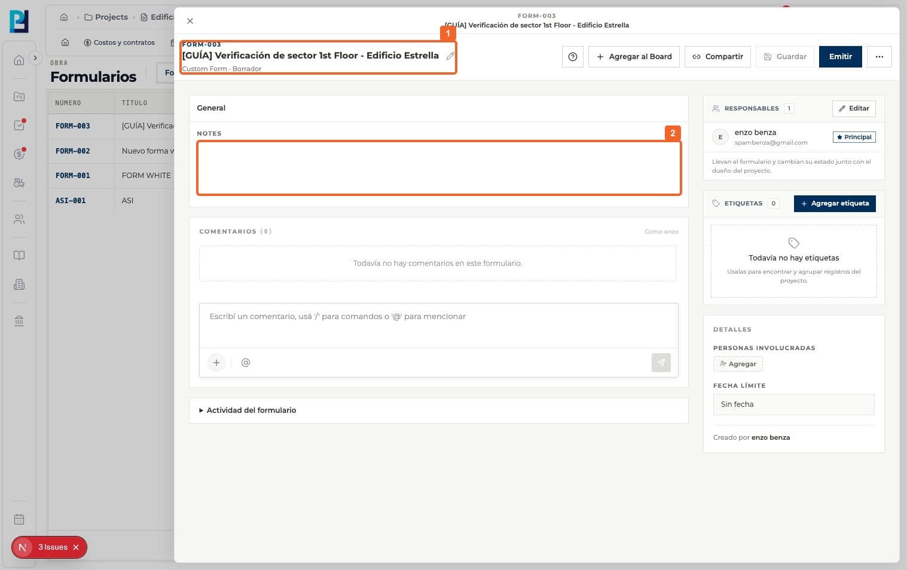This screenshot has height=570, width=907.
Task: Expand the sidebar with chevron arrow
Action: click(35, 58)
